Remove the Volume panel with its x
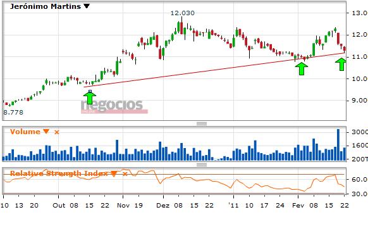The width and height of the screenshot is (368, 243). coord(57,132)
